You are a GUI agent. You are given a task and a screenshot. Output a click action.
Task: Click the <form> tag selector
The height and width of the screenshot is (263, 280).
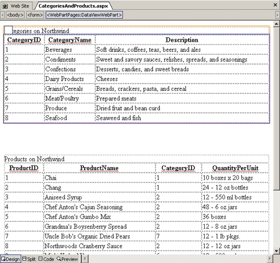(35, 15)
